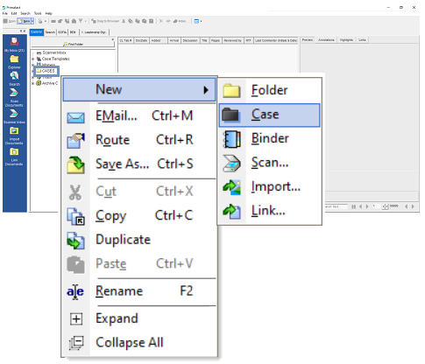Select Rename in the context menu
Image resolution: width=425 pixels, height=364 pixels.
pyautogui.click(x=139, y=291)
